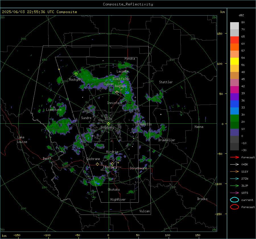Viewport: 256px width, 239px height.
Task: Click the RedDeer city label
Action: tap(121, 86)
